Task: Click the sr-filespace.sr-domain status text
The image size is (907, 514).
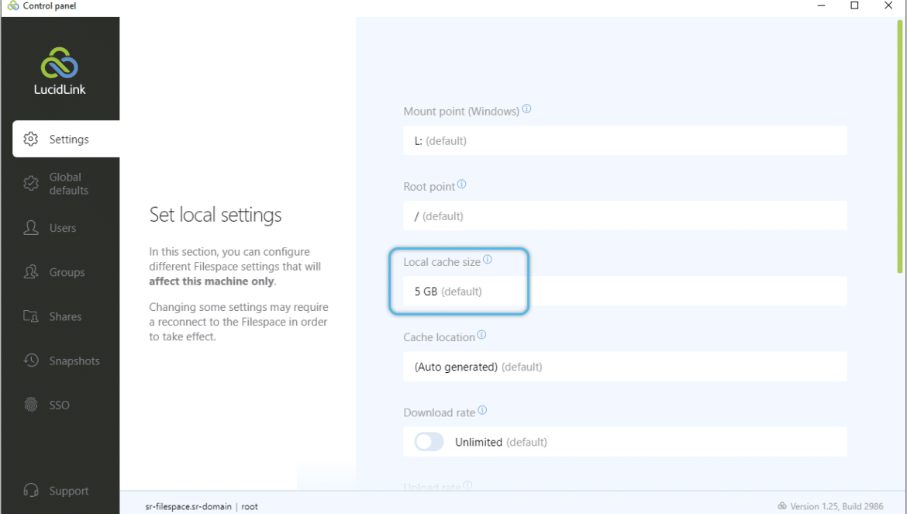Action: [x=188, y=506]
